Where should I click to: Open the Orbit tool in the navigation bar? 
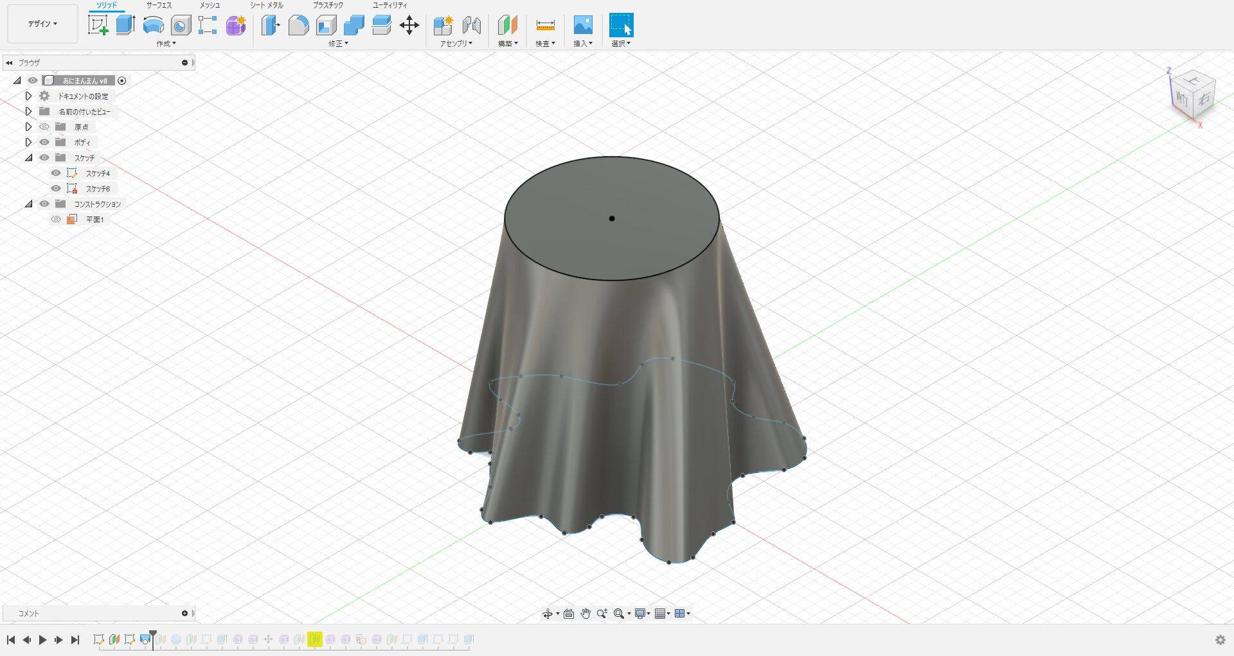[548, 614]
